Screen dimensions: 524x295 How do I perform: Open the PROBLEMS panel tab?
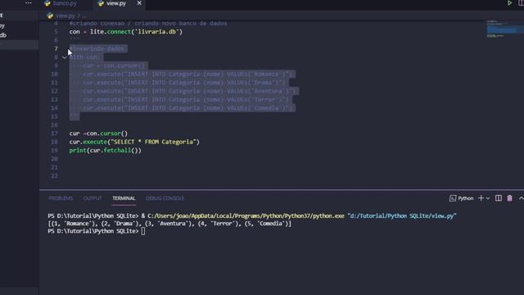61,198
